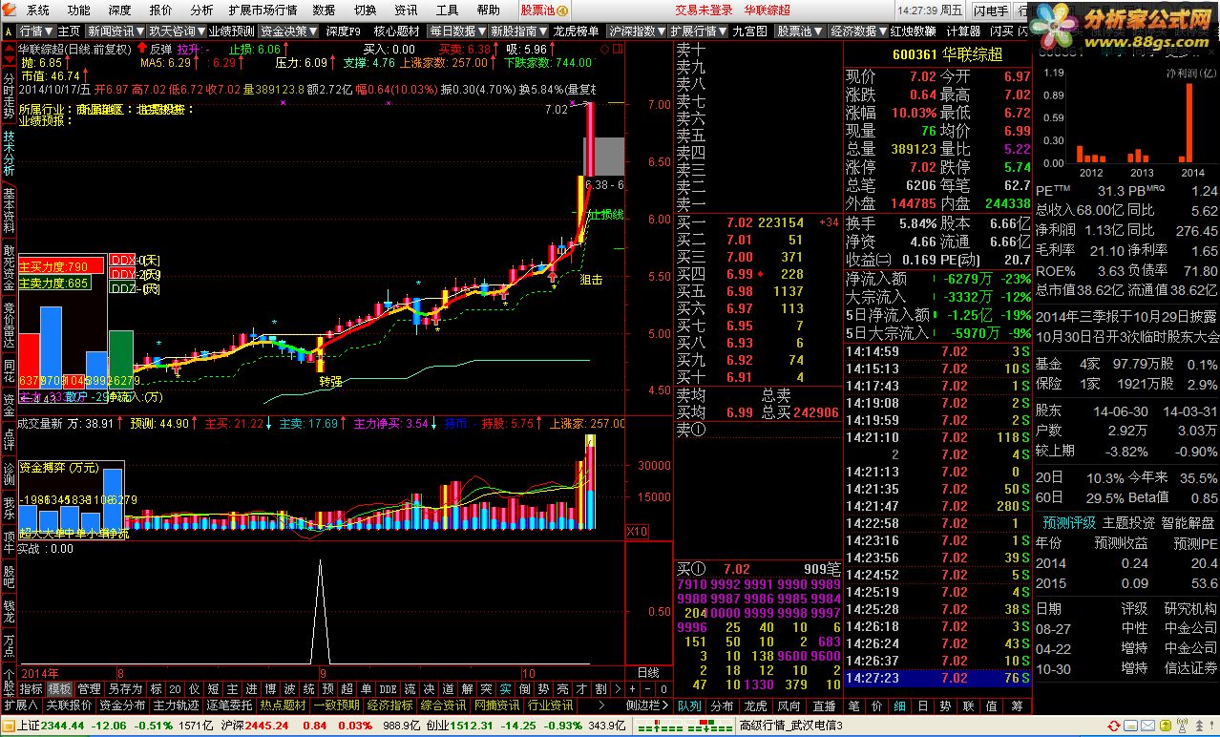Open the 经济指标 bottom tab

(389, 705)
